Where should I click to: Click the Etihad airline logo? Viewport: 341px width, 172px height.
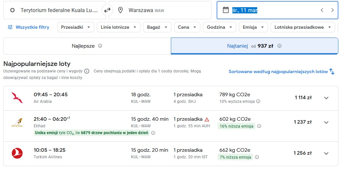click(x=17, y=122)
